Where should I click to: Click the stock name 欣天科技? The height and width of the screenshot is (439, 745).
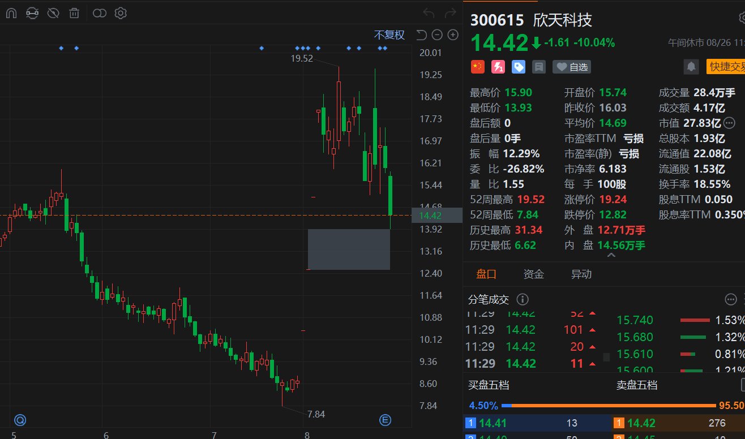[x=563, y=20]
